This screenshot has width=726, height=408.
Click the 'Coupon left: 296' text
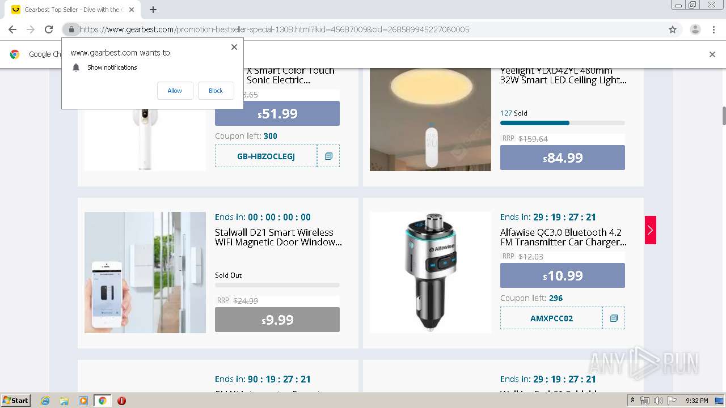531,298
